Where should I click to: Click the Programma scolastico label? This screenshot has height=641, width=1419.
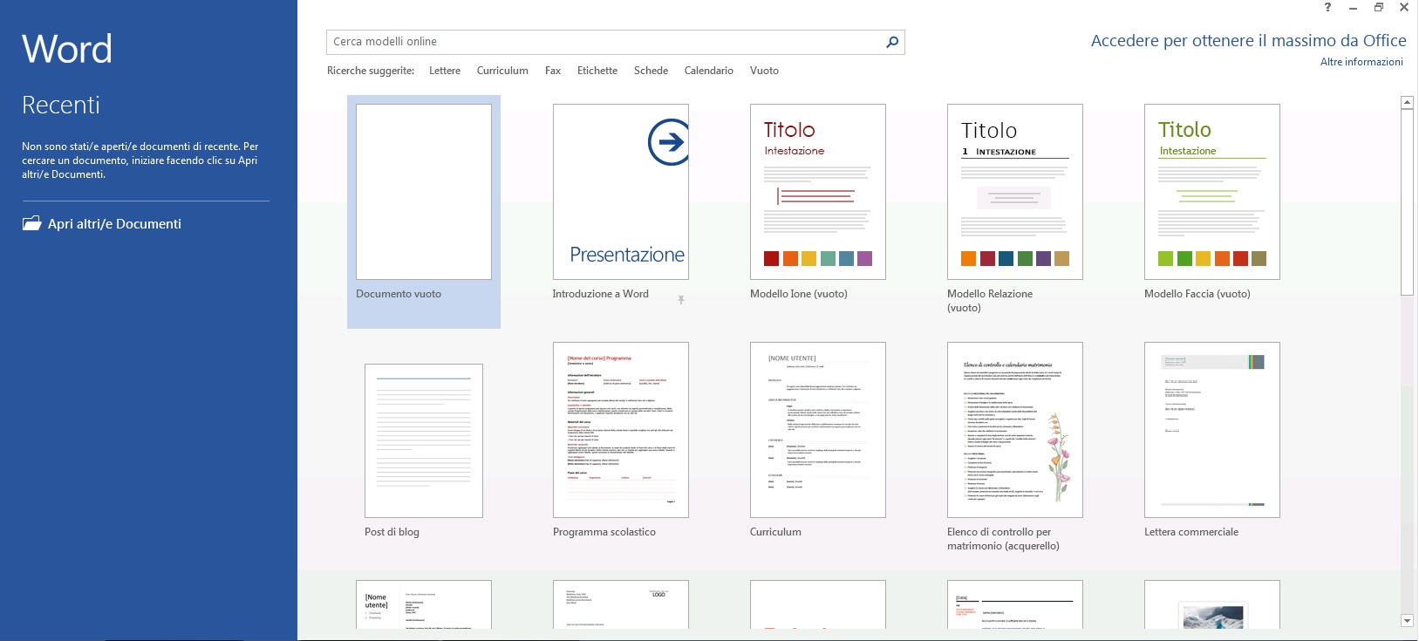604,532
